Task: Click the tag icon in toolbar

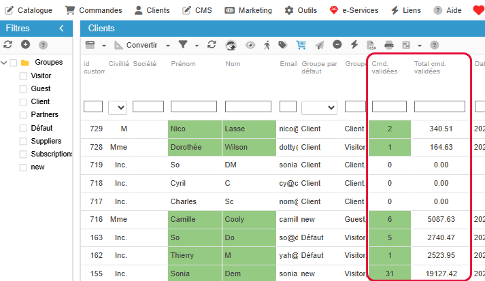Action: pyautogui.click(x=282, y=45)
